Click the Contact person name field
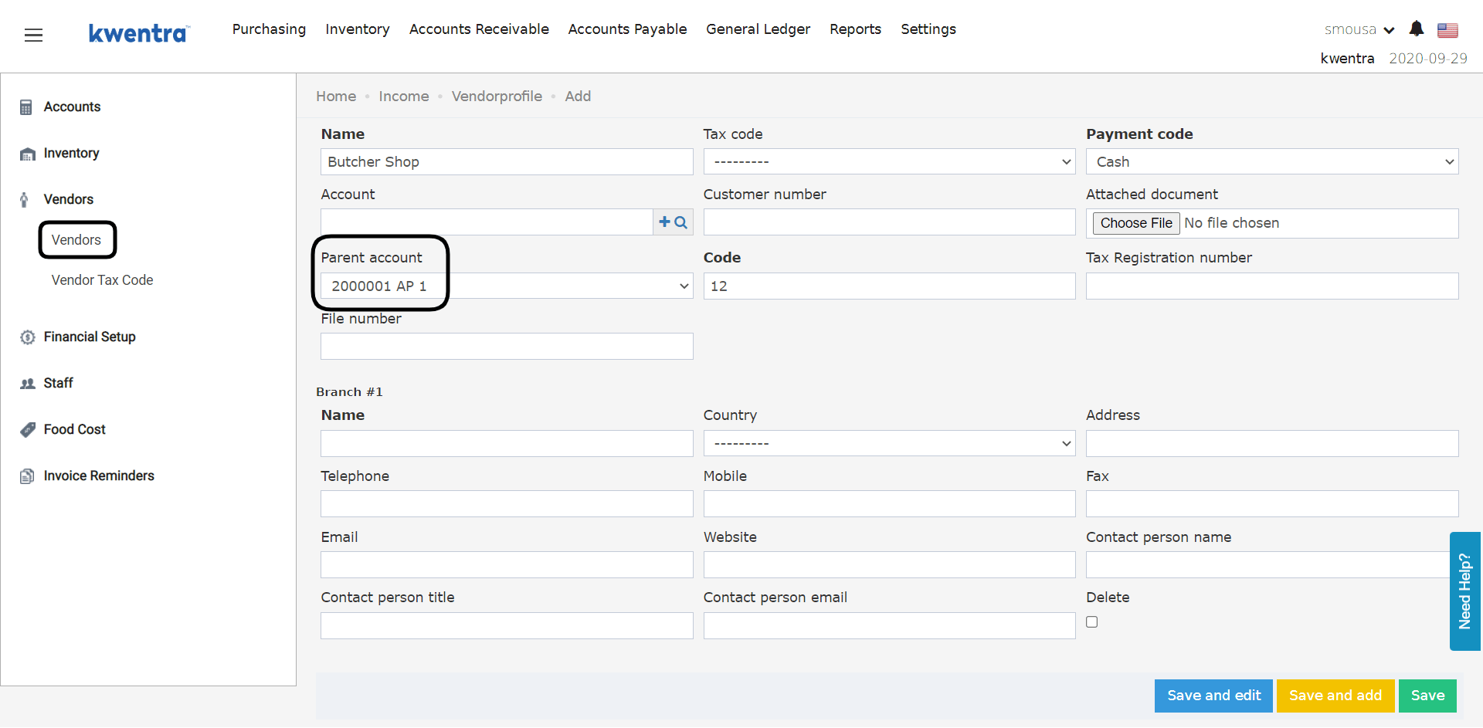Screen dimensions: 1483x728 1268,565
